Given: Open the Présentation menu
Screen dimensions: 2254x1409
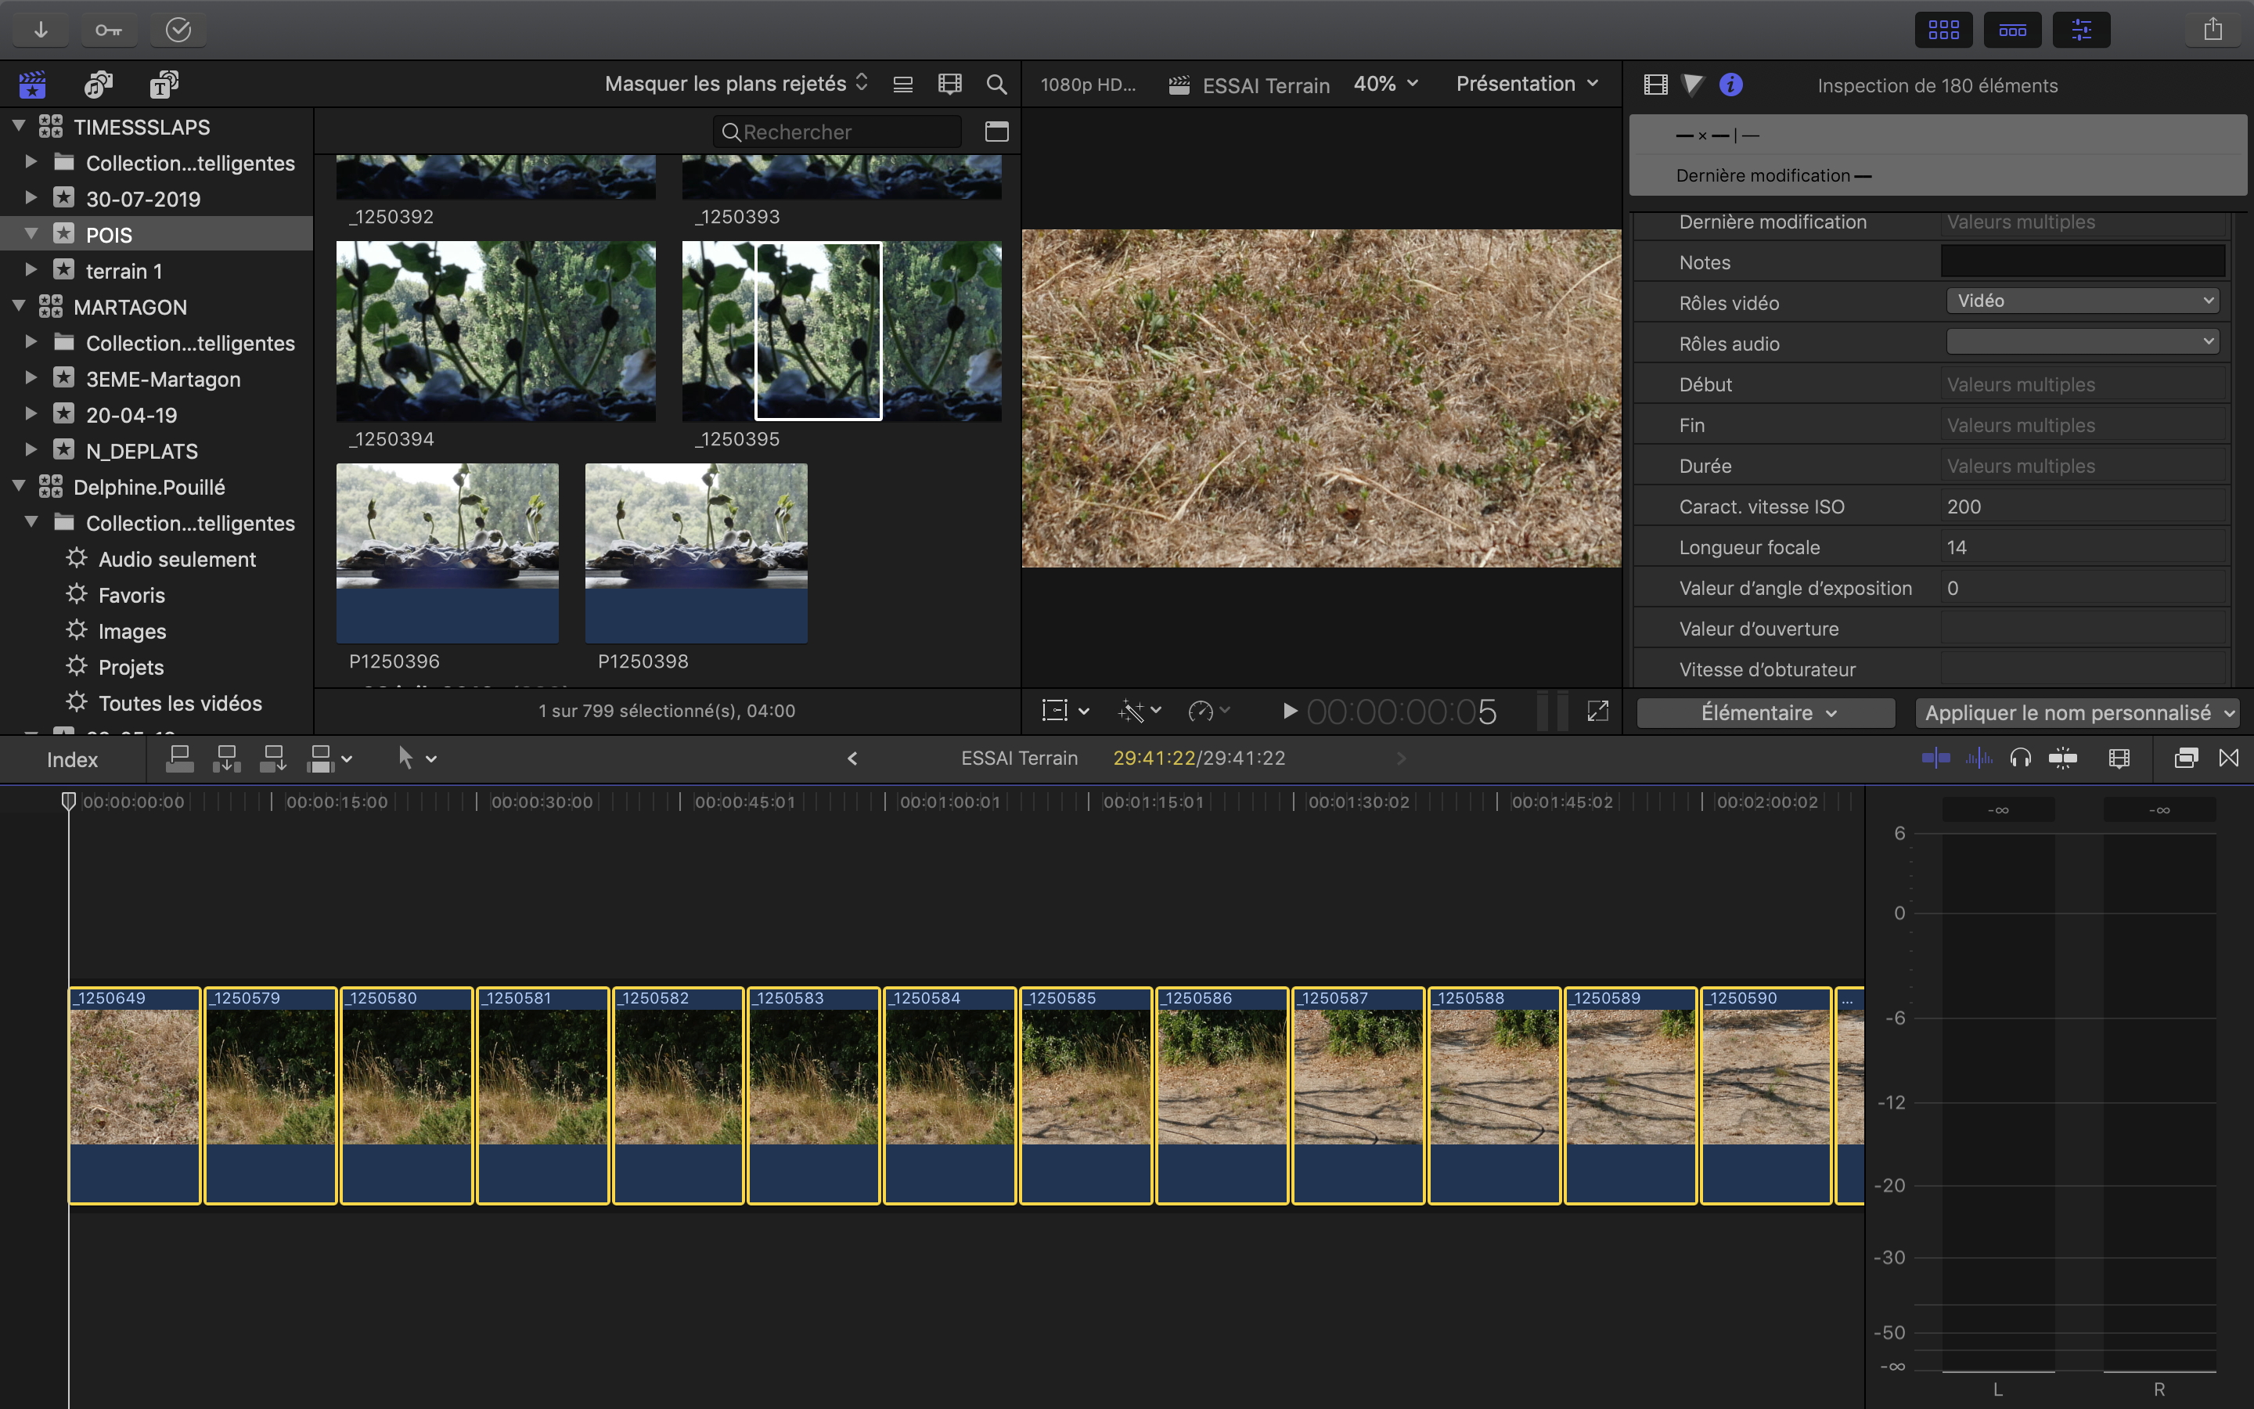Looking at the screenshot, I should (x=1525, y=84).
